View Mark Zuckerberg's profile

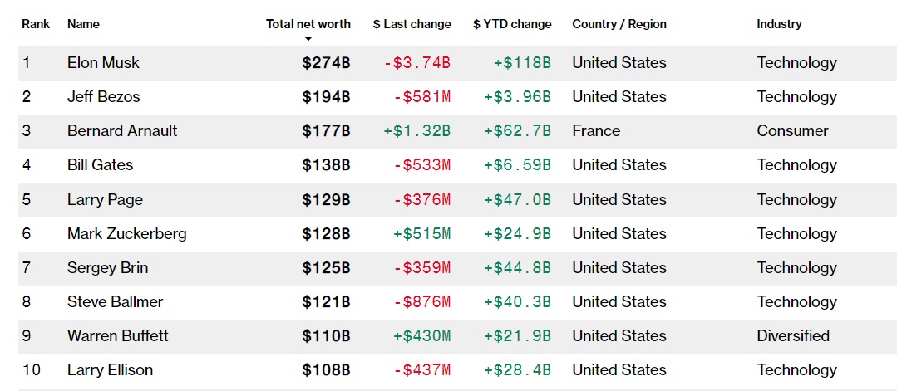126,233
